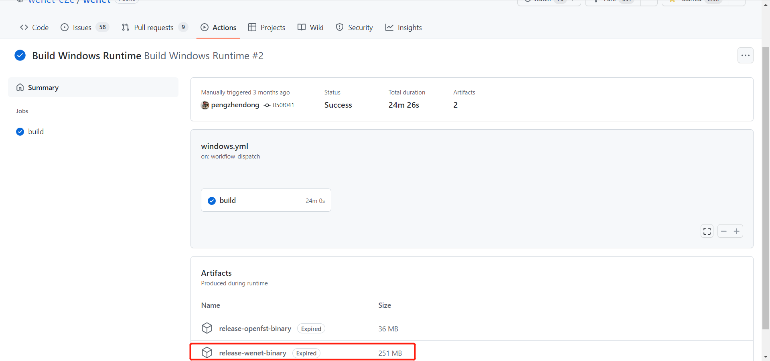Click package icon for release-wenet-binary
770x361 pixels.
click(207, 353)
